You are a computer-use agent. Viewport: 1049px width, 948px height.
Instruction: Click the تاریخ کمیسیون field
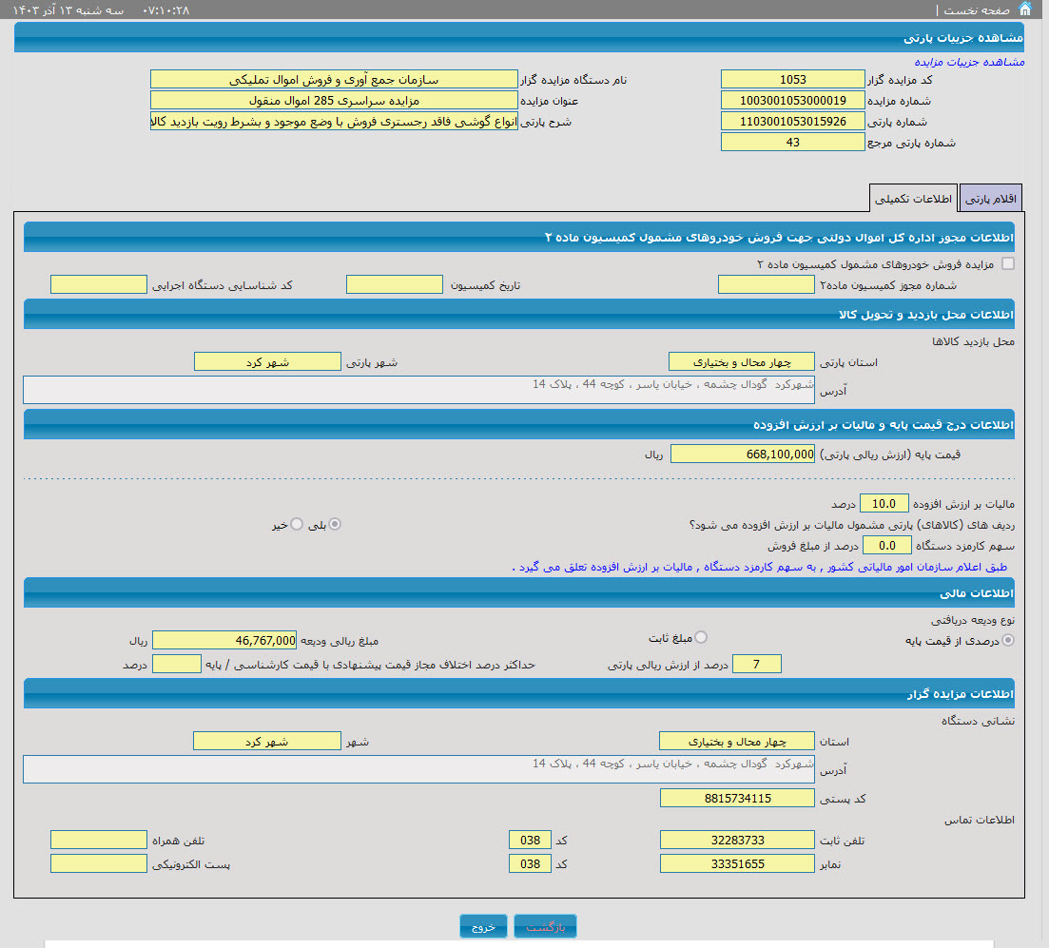pos(395,284)
